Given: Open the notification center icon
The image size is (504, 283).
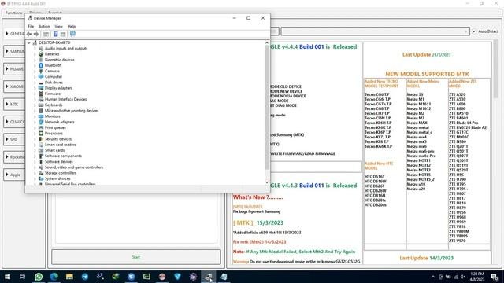Looking at the screenshot, I should click(495, 277).
